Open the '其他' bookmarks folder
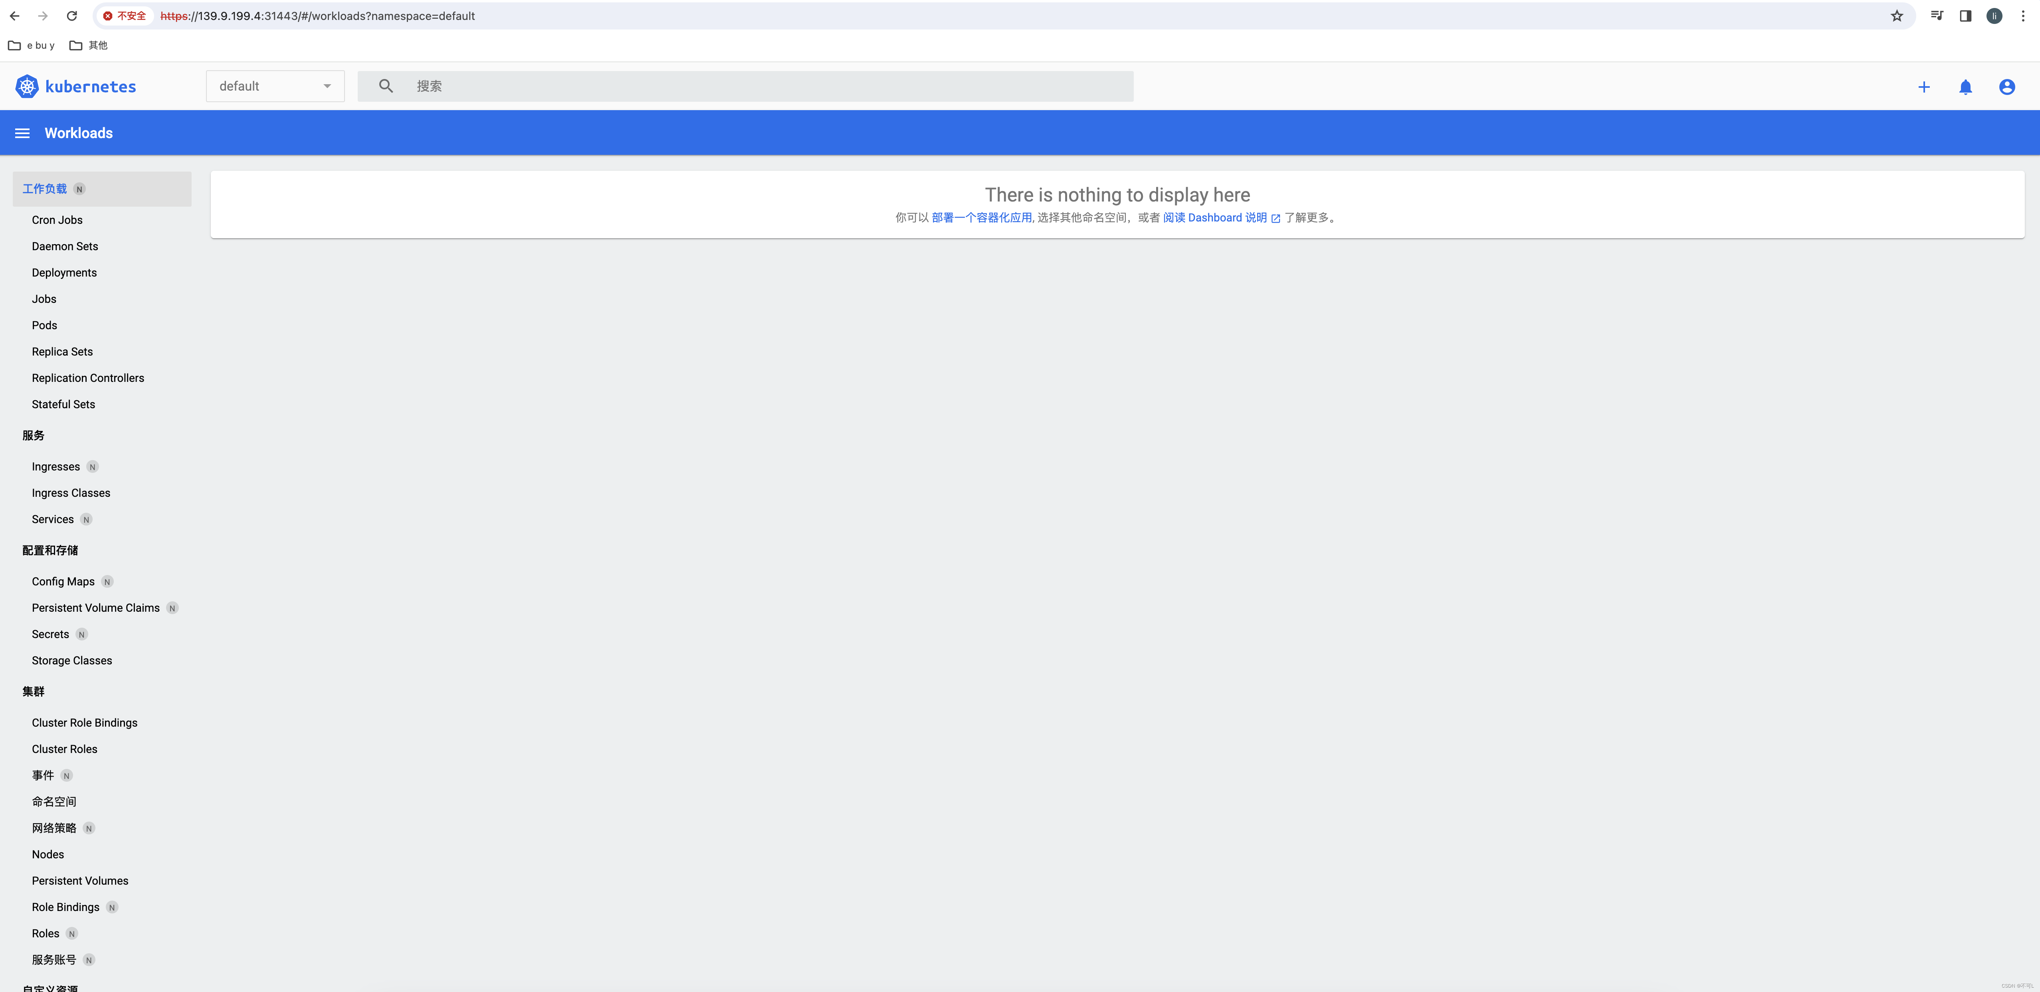 coord(88,45)
